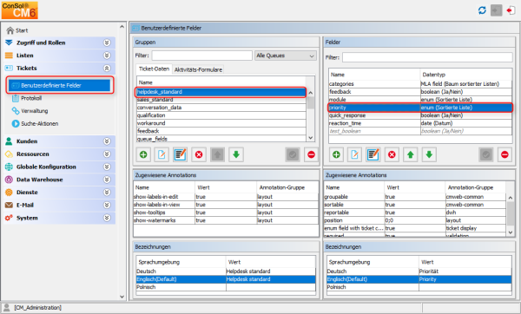Select Benutzerdefinierte Felder in navigation
Viewport: 521px width, 314px height.
tap(60, 85)
